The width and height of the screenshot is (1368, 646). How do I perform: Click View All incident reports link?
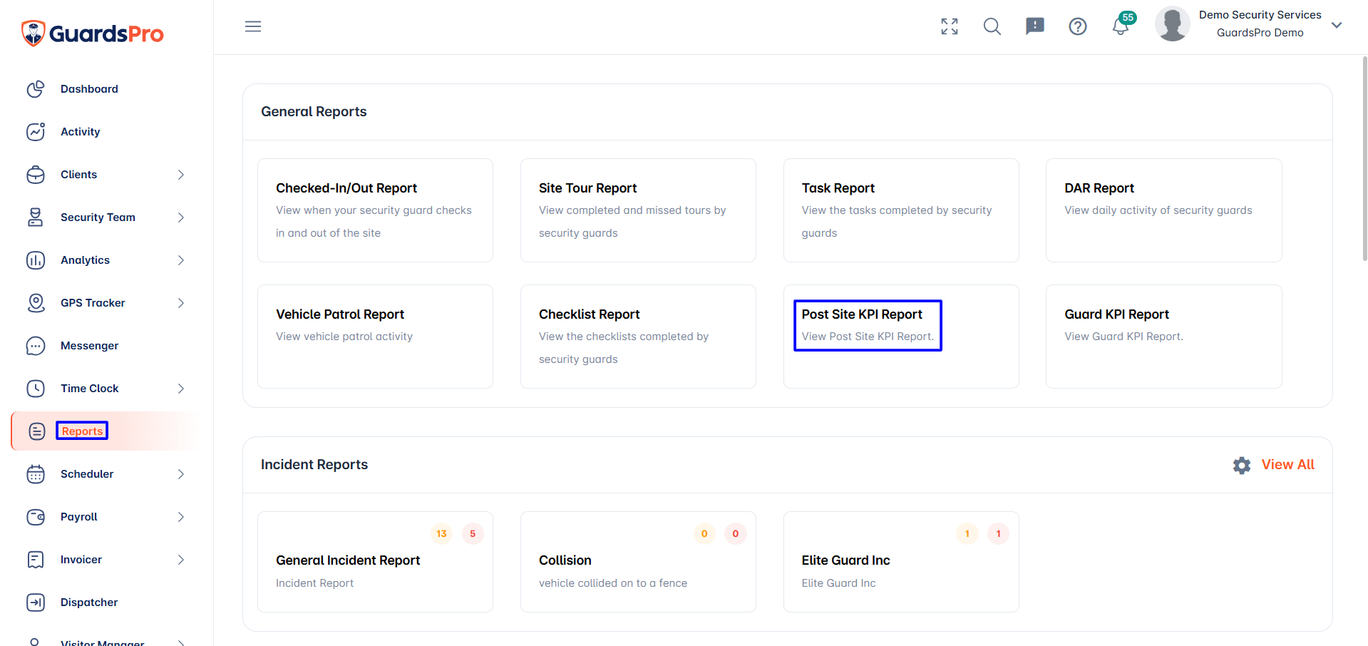pos(1287,465)
